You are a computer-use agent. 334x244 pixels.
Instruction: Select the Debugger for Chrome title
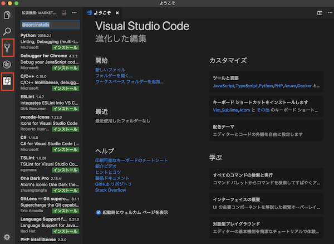[43, 56]
